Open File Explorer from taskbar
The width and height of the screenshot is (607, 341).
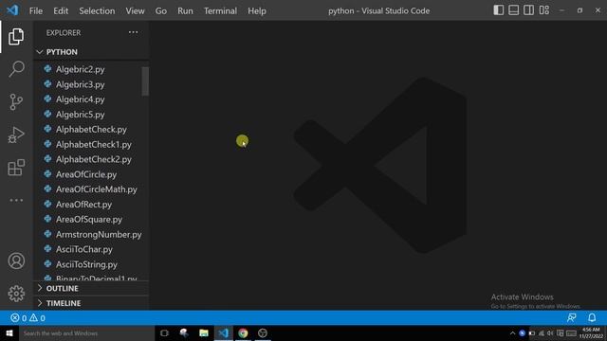click(204, 333)
